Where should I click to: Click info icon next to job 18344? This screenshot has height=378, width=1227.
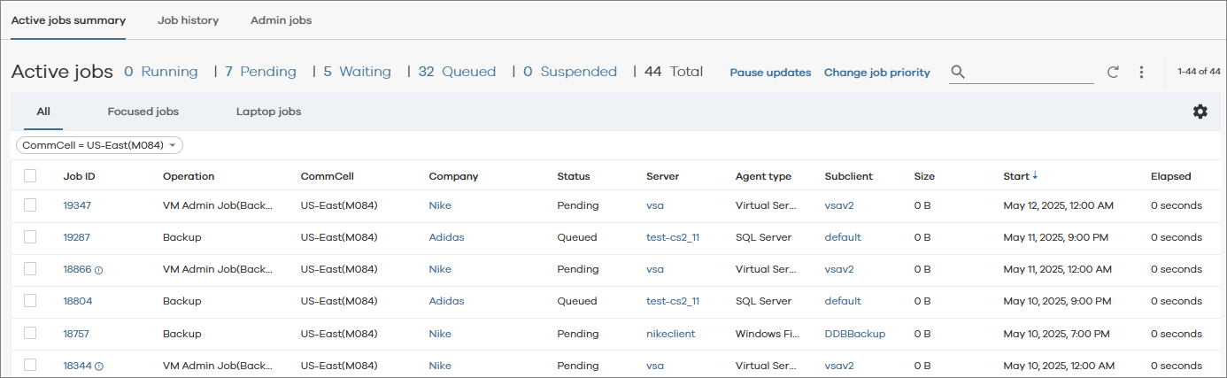(x=99, y=366)
